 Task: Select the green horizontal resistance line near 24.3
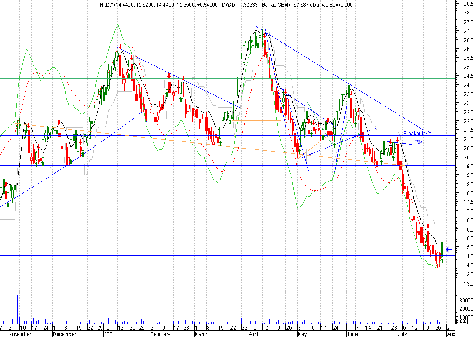220,79
